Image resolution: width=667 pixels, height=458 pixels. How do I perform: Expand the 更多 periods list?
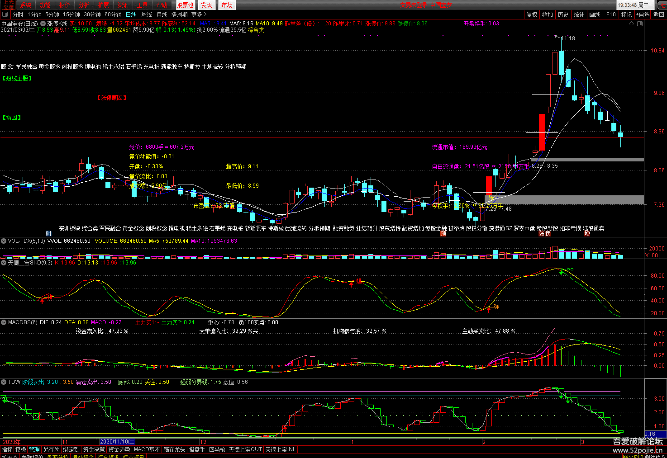[x=199, y=14]
